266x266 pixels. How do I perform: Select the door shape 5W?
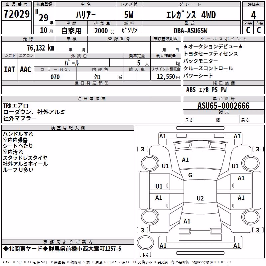(129, 15)
